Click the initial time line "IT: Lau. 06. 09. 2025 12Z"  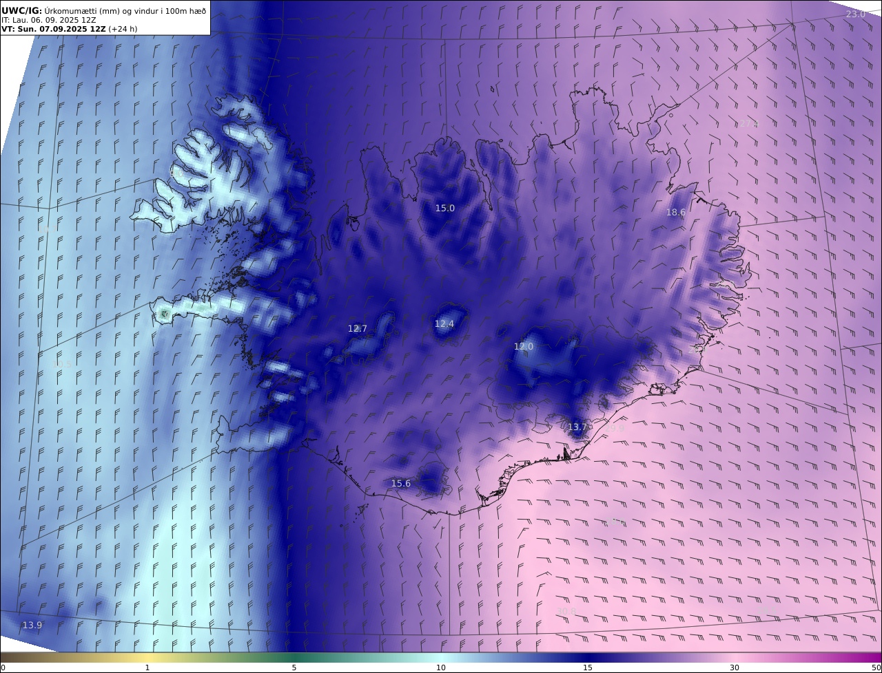point(49,20)
